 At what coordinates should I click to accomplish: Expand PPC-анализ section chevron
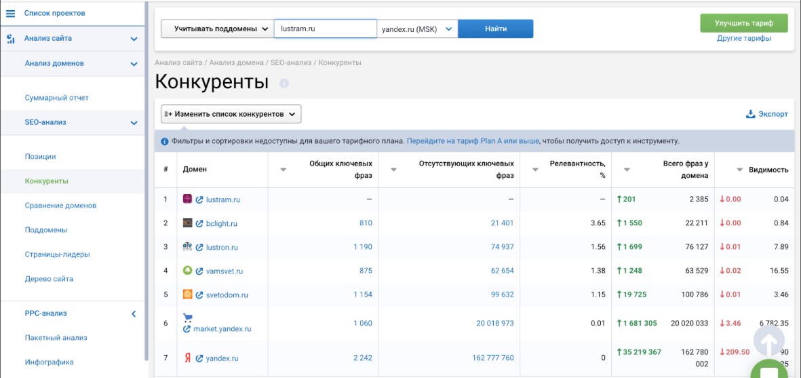tap(134, 314)
